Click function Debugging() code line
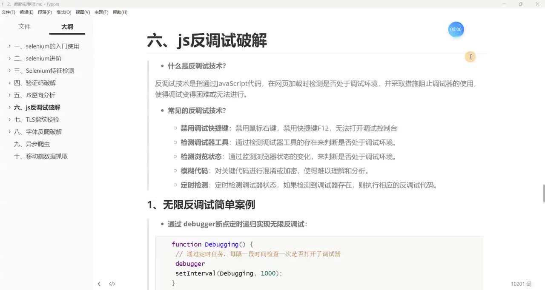 [x=212, y=245]
